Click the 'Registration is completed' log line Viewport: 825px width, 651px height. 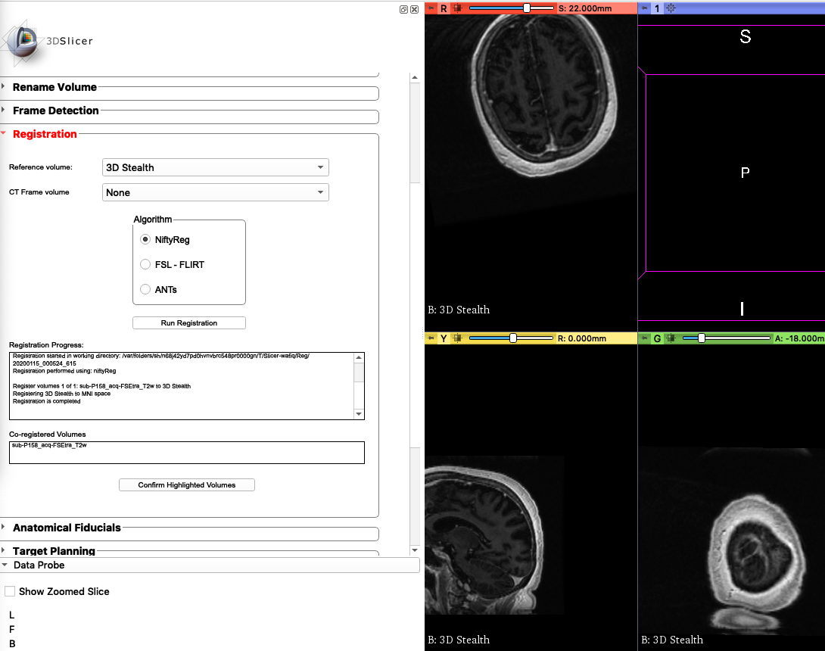tap(47, 401)
